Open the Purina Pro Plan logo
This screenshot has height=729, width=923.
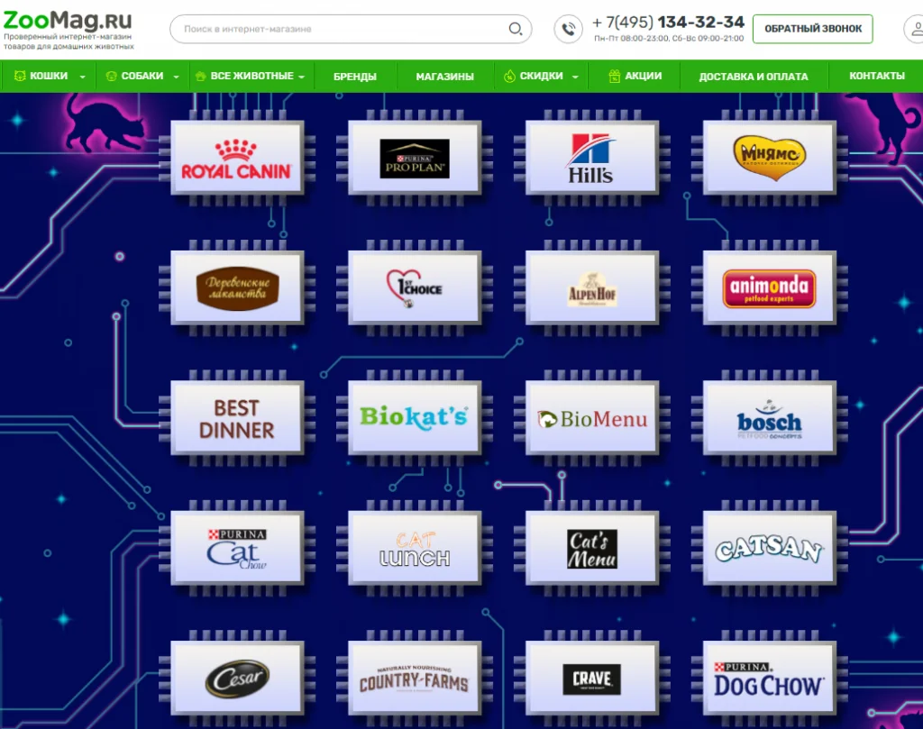tap(415, 159)
